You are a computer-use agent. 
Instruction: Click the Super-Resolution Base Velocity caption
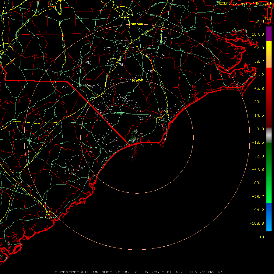tap(138, 272)
